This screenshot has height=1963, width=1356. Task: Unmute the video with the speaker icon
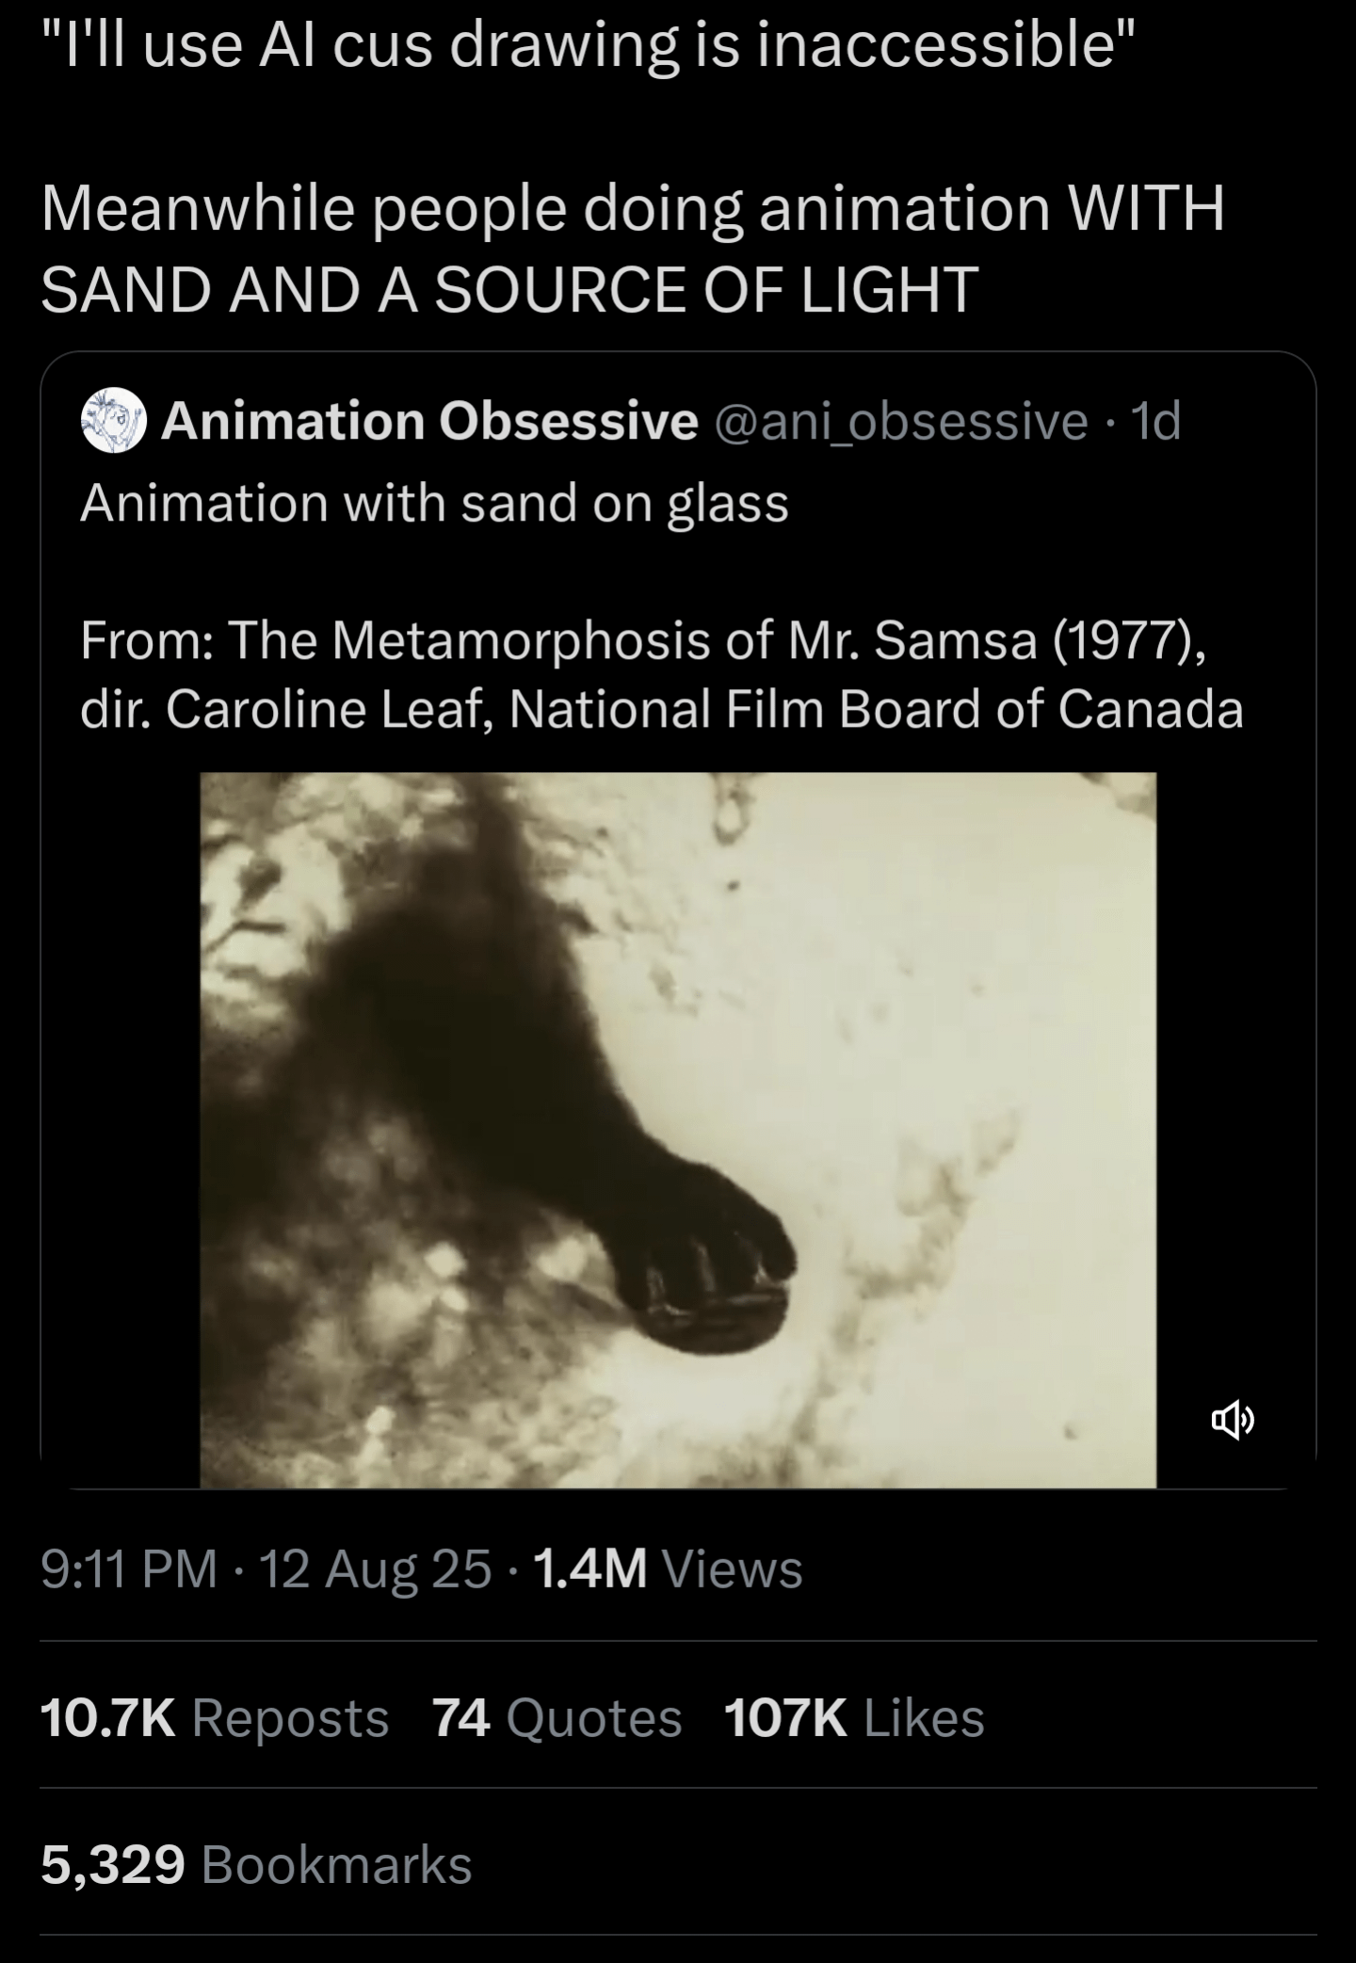[x=1232, y=1420]
